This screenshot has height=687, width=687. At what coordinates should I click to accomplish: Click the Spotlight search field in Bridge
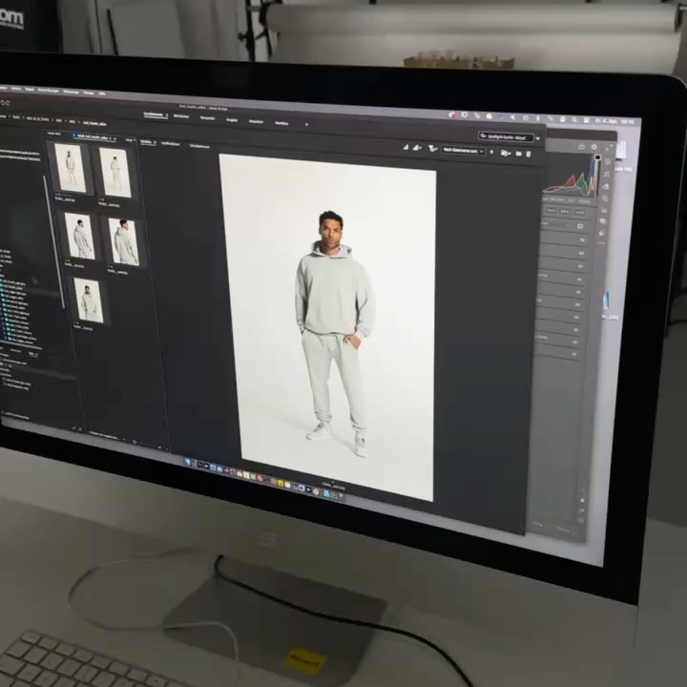click(506, 137)
